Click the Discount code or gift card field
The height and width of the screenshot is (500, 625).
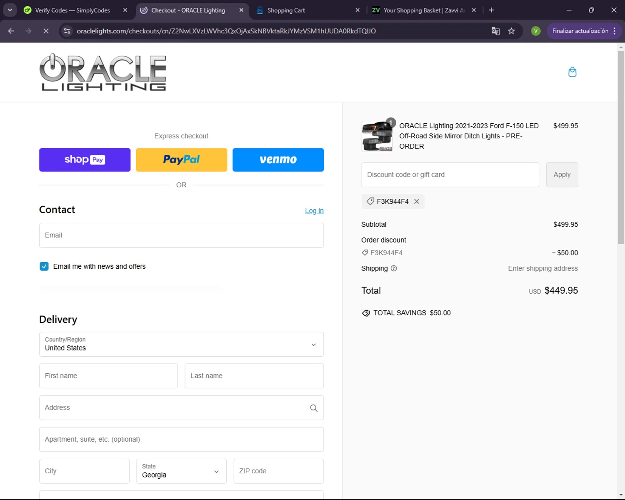point(450,175)
